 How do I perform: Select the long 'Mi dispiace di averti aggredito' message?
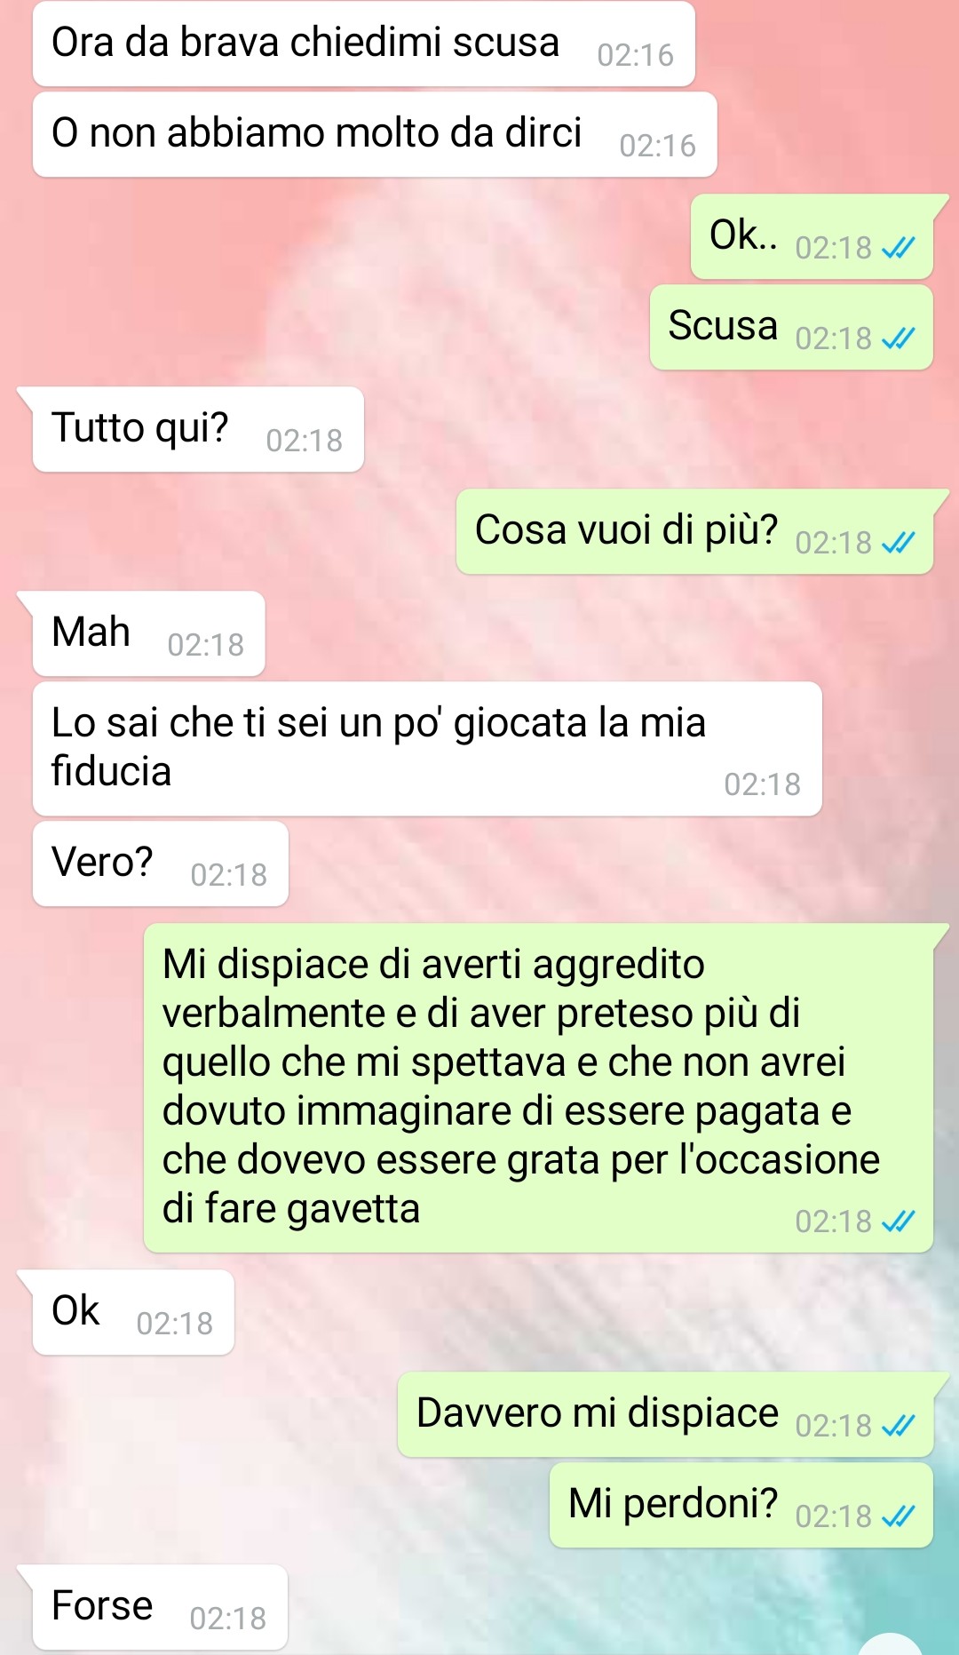[538, 1088]
